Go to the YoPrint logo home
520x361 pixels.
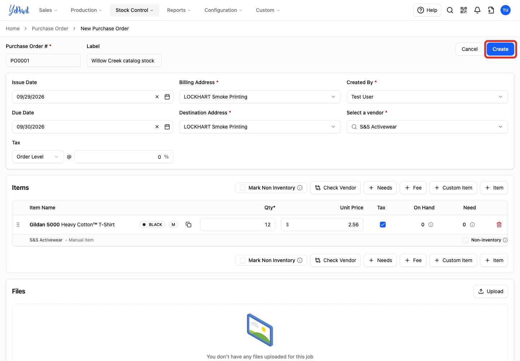point(19,10)
